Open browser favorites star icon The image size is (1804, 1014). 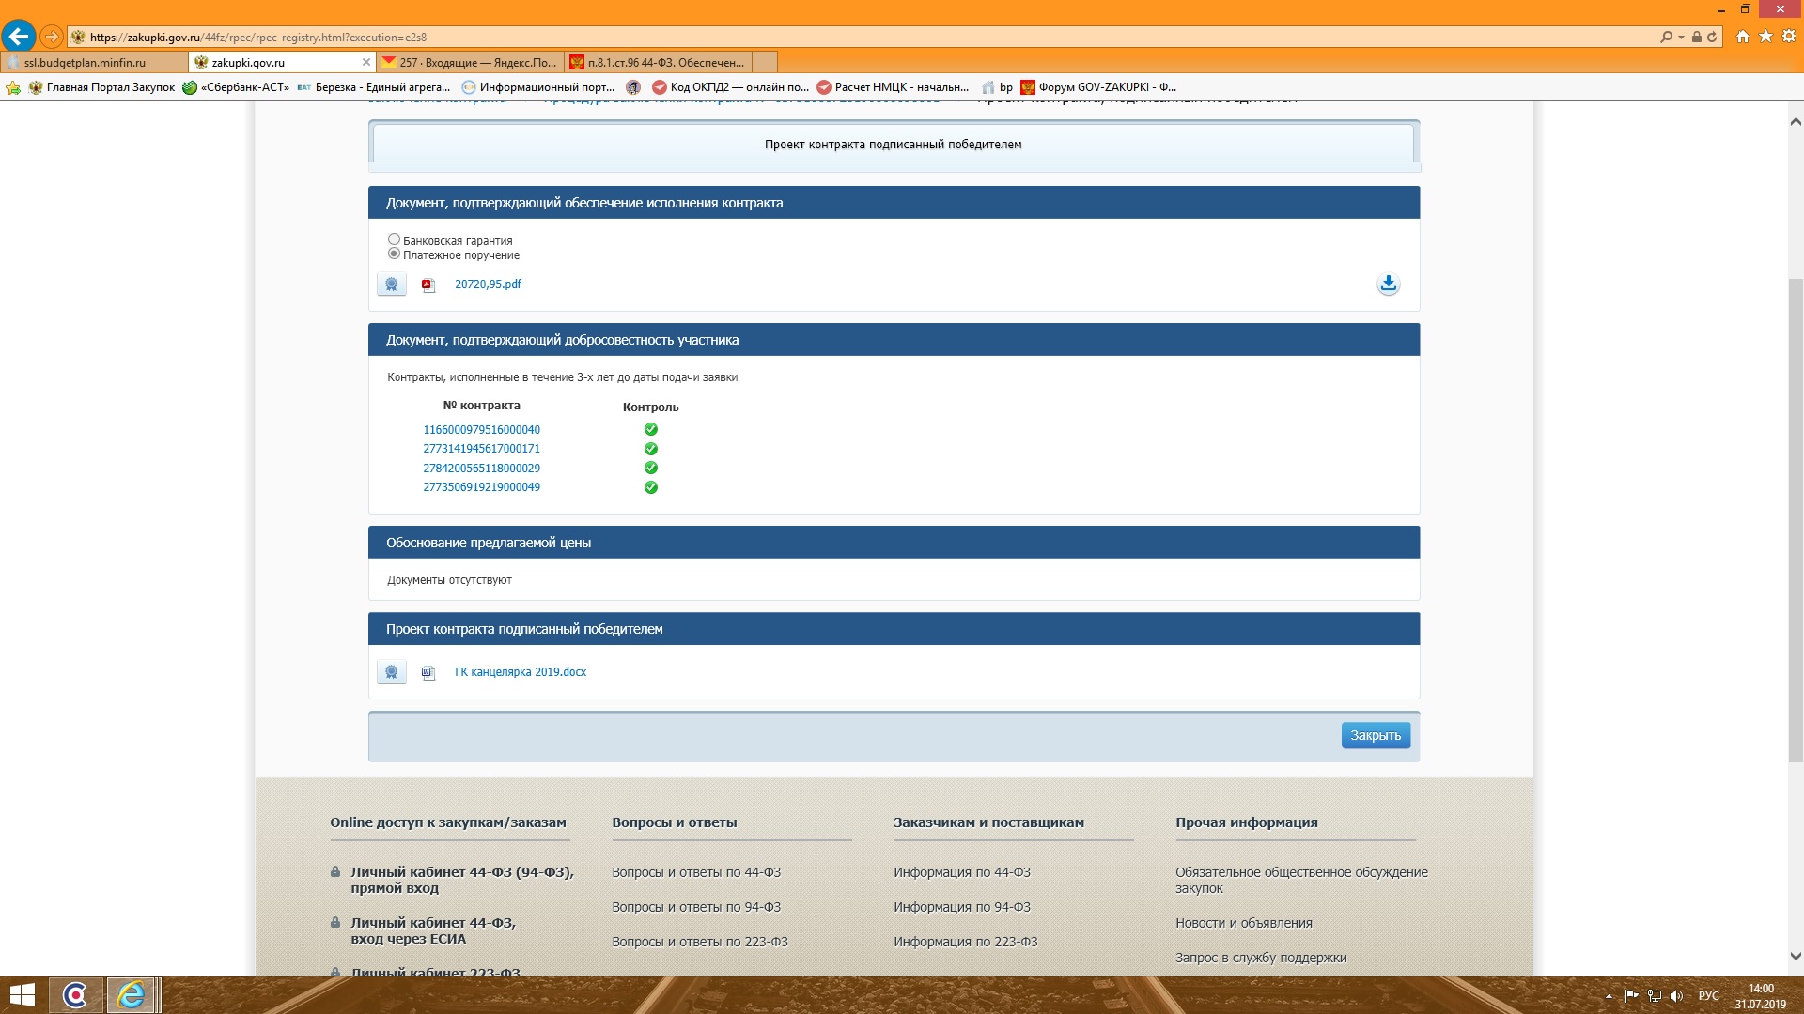(x=1765, y=37)
